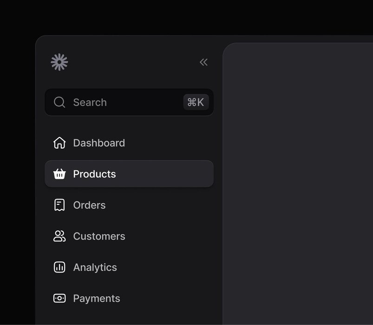Click the Products basket icon
373x325 pixels.
59,174
